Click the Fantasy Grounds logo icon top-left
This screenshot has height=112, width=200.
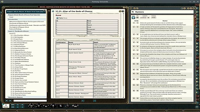pos(2,2)
